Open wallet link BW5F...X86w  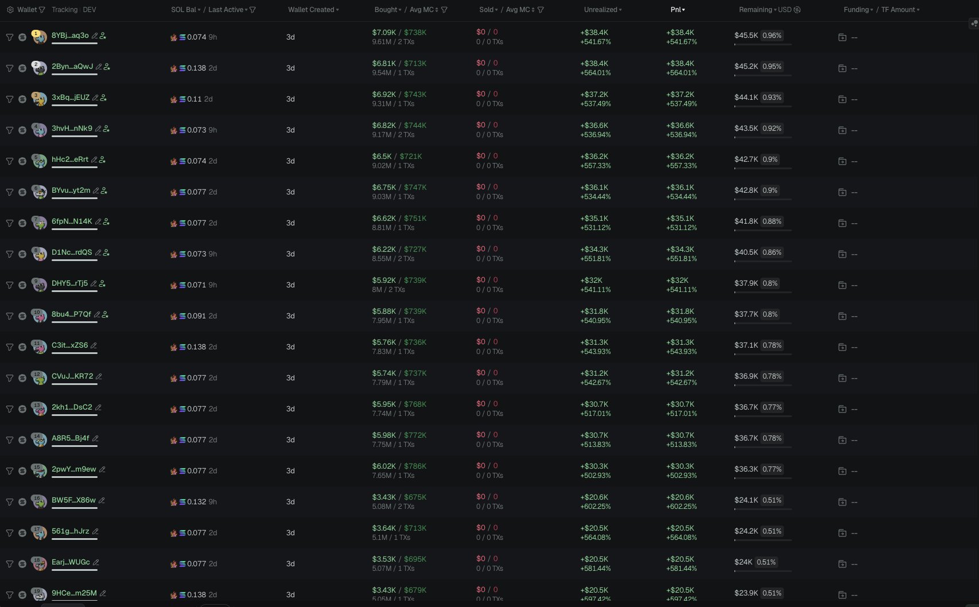(73, 500)
